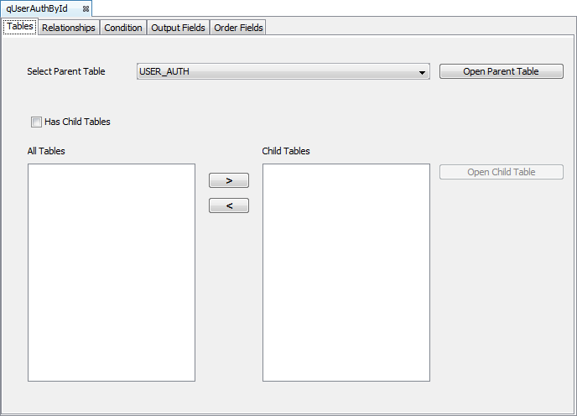Click inside the Child Tables list box
This screenshot has height=416, width=577.
[346, 273]
